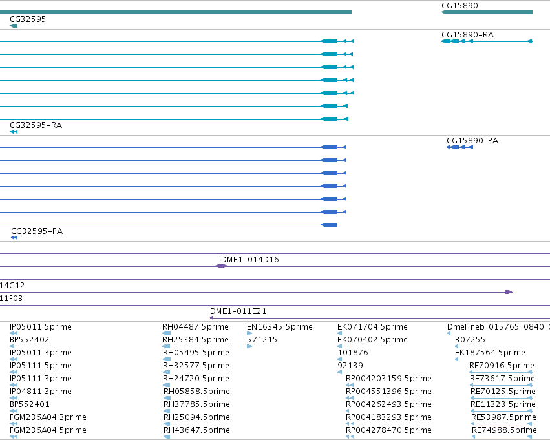Viewport: 550px width, 440px height.
Task: Select the BP552402 EST entry
Action: [30, 340]
